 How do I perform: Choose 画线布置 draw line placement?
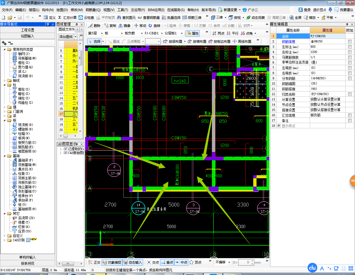point(242,41)
